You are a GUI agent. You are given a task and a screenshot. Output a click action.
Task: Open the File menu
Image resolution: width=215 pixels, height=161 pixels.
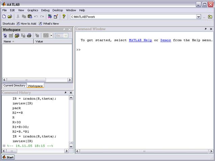click(4, 10)
